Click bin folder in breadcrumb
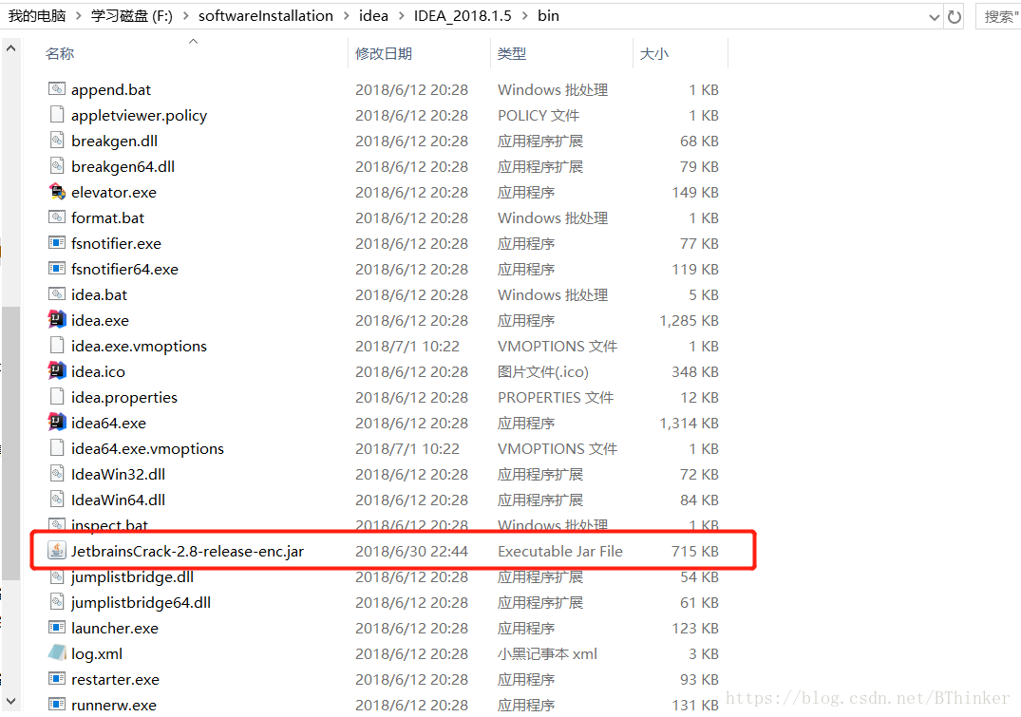This screenshot has height=717, width=1021. pos(548,15)
